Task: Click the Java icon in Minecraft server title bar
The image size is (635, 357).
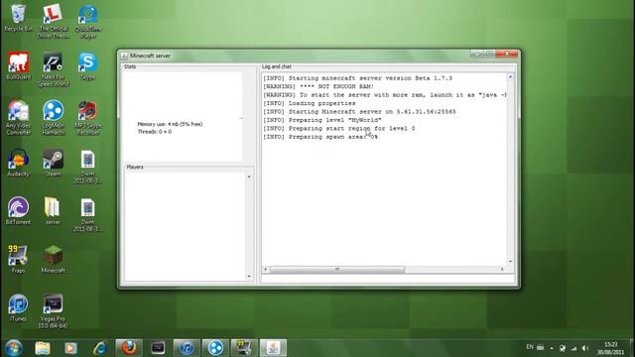Action: pos(124,56)
